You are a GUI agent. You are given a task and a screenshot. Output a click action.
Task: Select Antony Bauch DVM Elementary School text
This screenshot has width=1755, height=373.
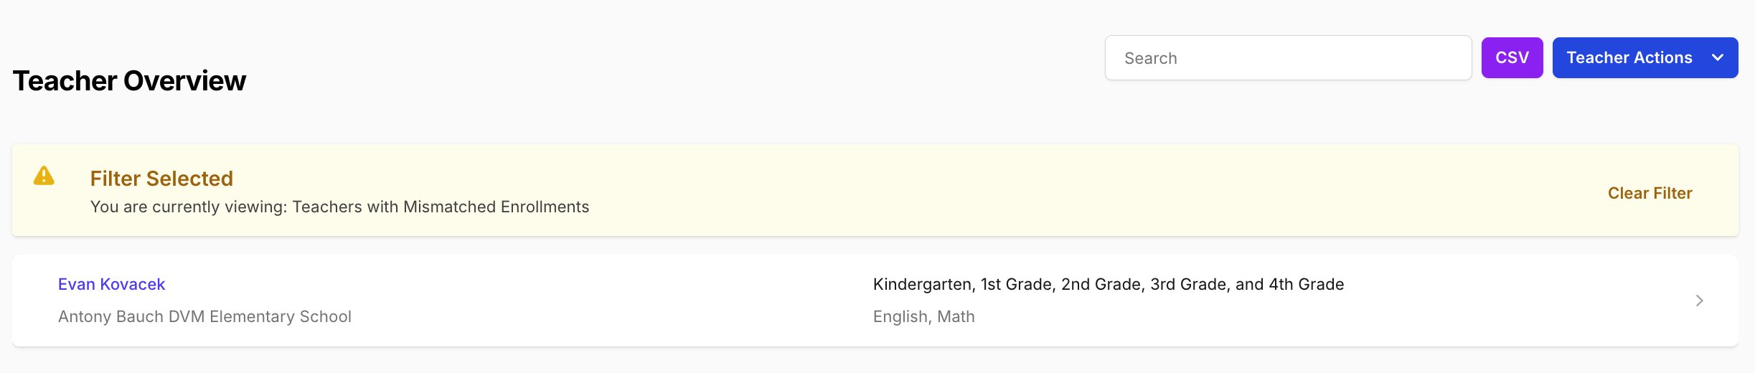click(204, 316)
